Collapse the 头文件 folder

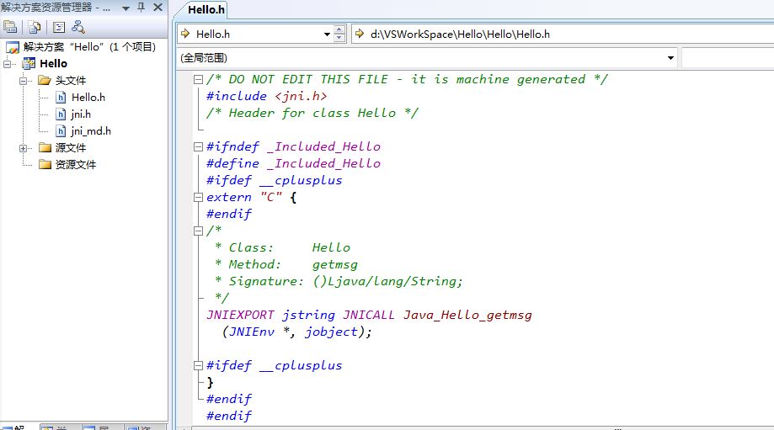[24, 81]
